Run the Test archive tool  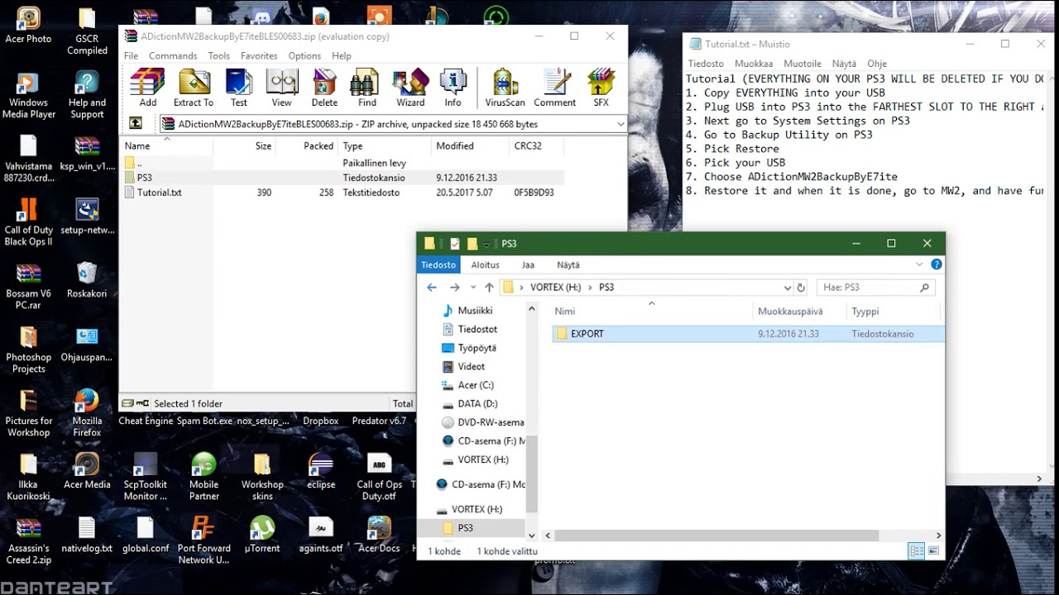click(239, 88)
